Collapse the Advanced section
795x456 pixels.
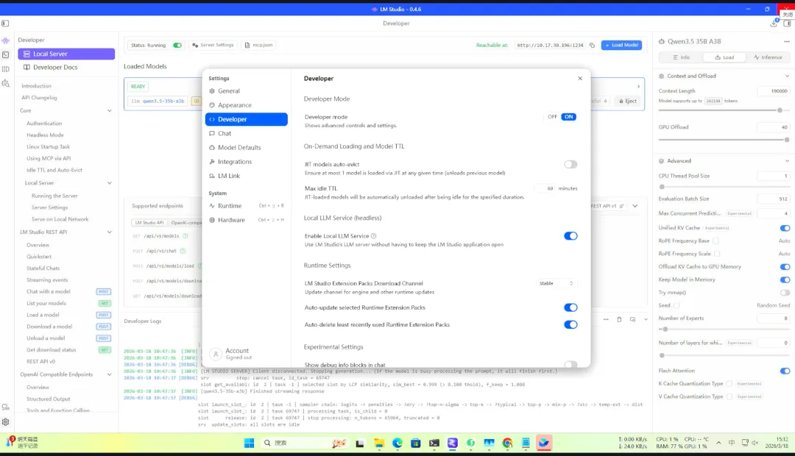click(x=787, y=161)
